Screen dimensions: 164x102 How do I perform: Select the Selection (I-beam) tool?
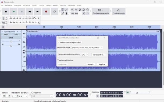pyautogui.click(x=63, y=10)
